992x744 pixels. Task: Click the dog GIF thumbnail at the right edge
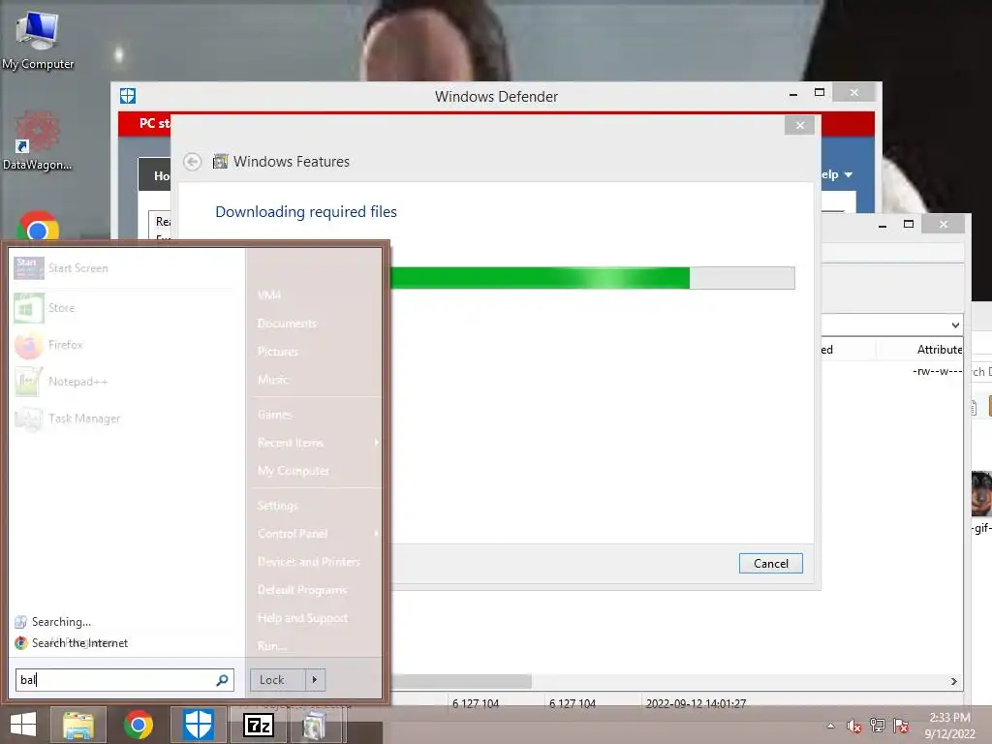click(x=981, y=494)
